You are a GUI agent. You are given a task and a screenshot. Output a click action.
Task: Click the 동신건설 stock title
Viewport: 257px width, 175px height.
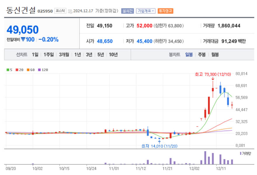click(x=21, y=10)
